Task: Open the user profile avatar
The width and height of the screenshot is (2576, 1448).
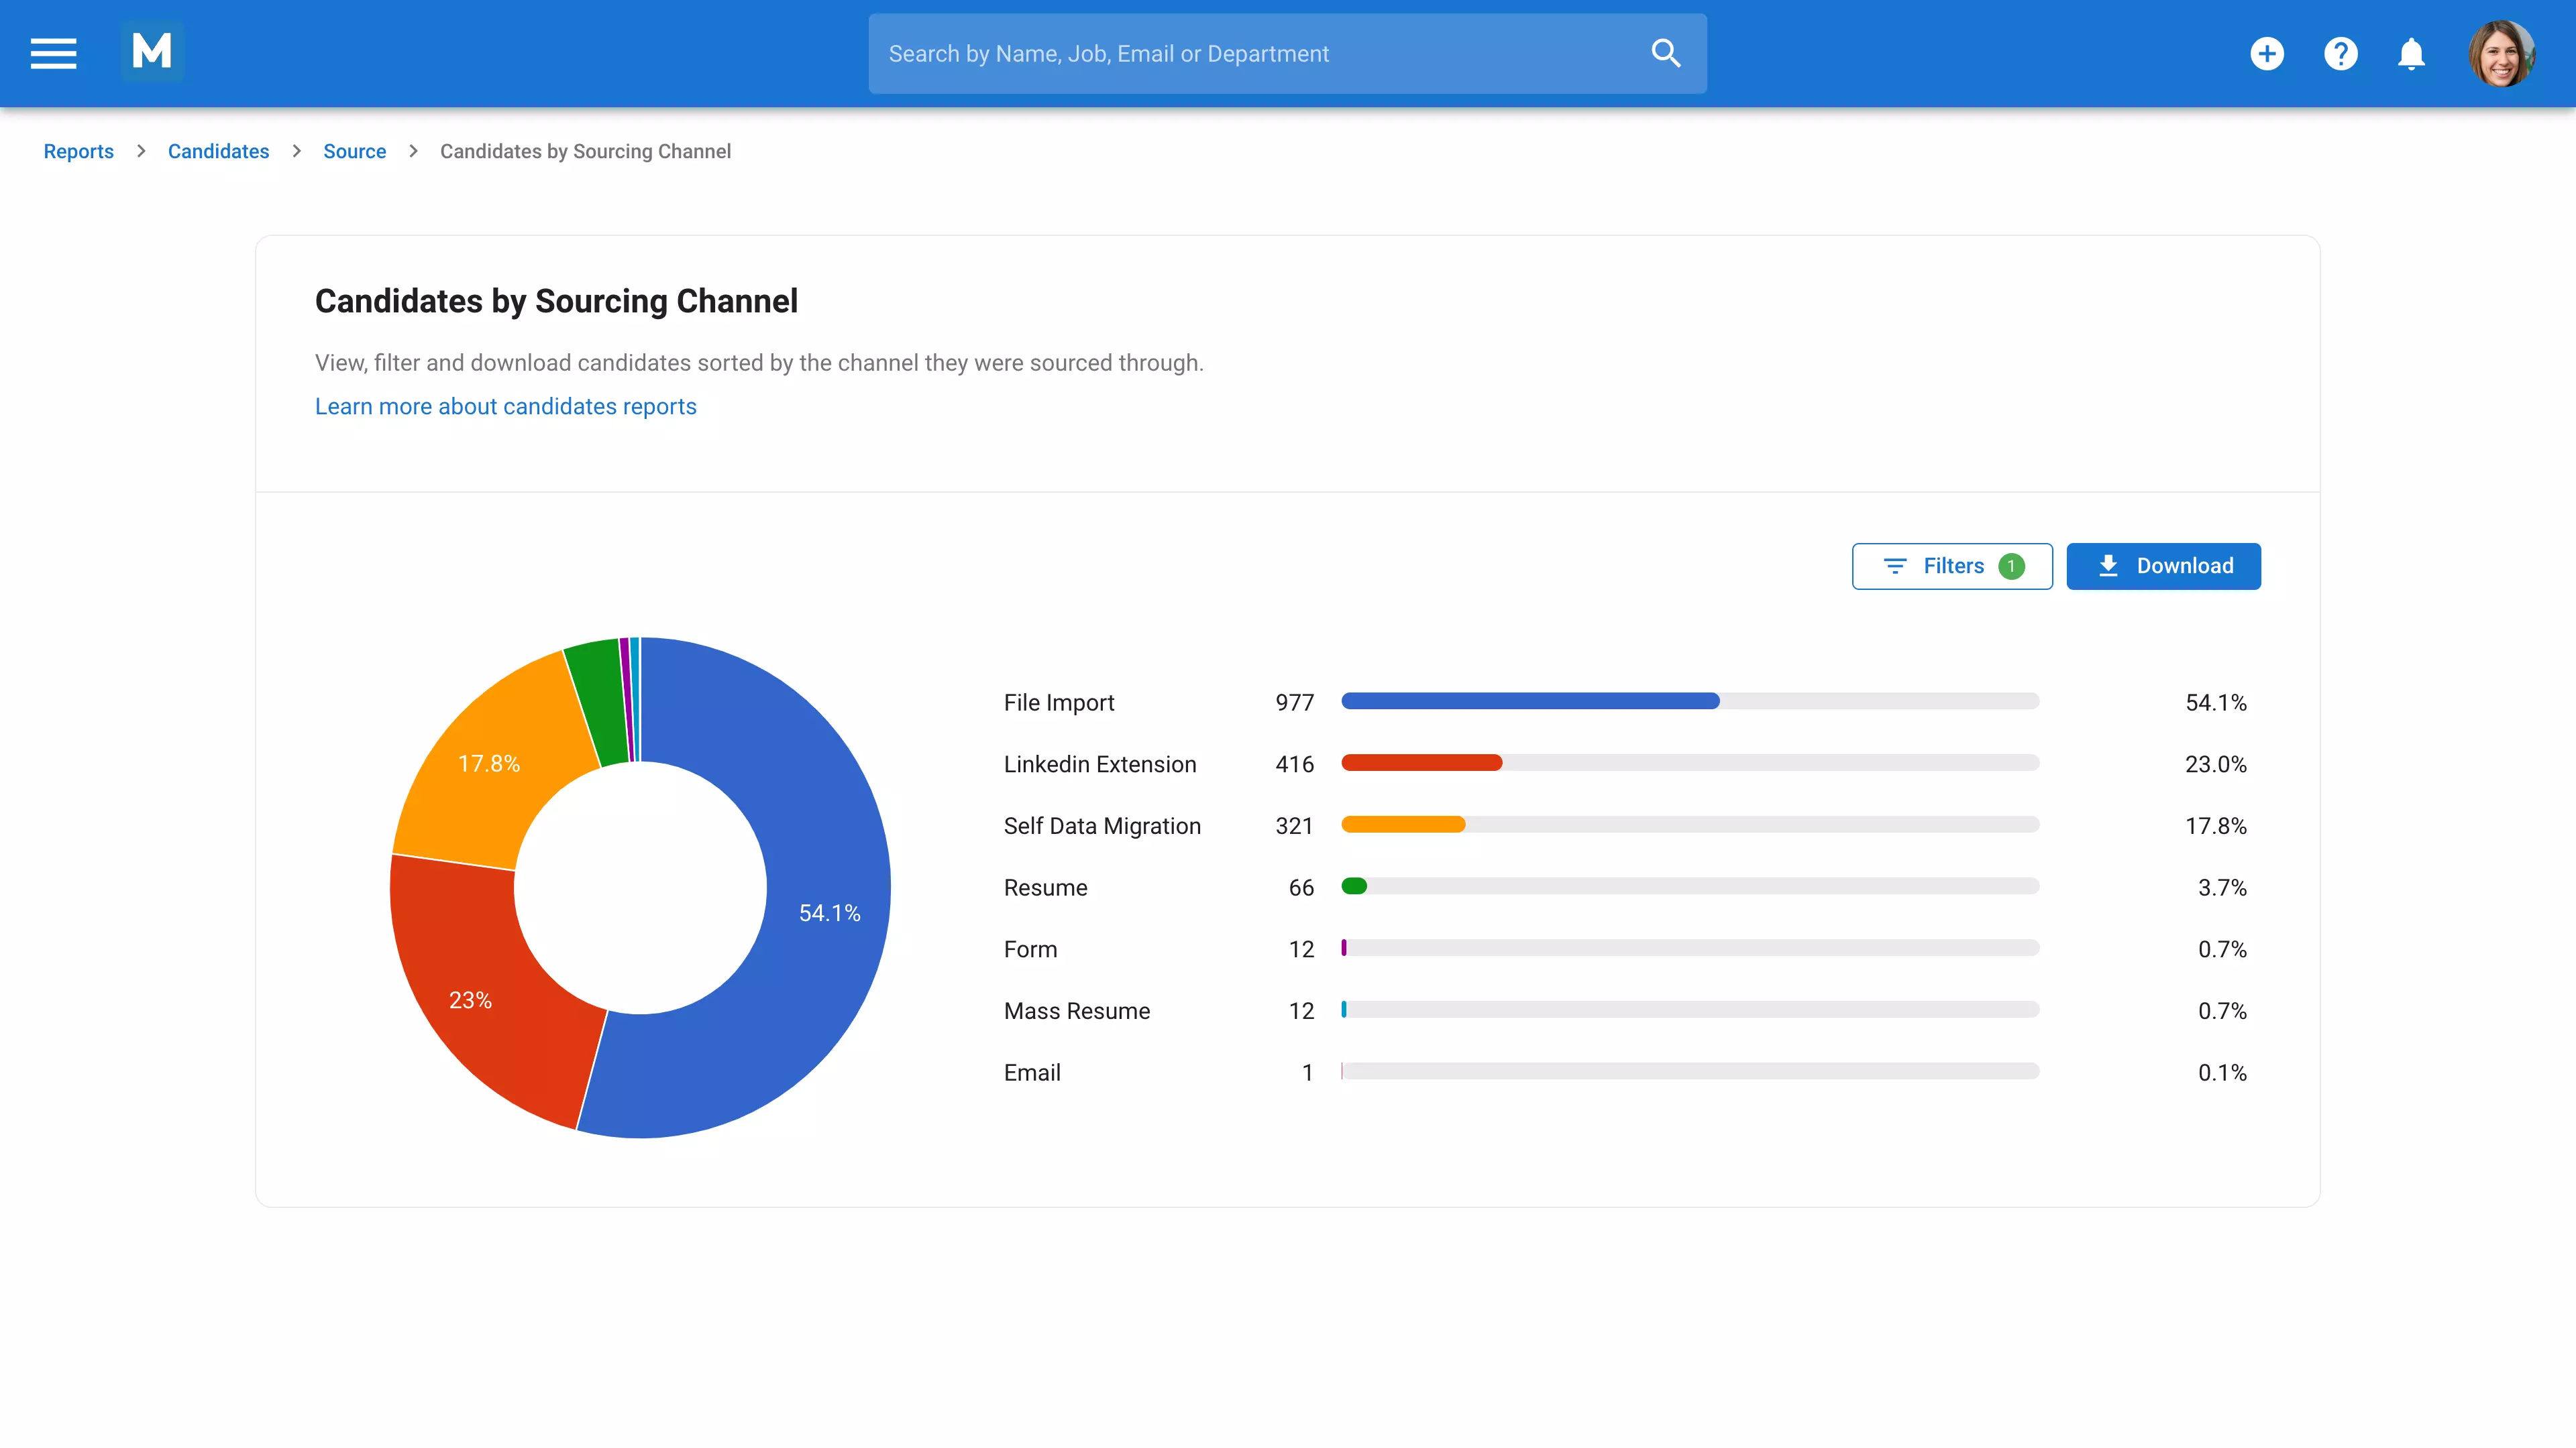Action: pos(2501,53)
